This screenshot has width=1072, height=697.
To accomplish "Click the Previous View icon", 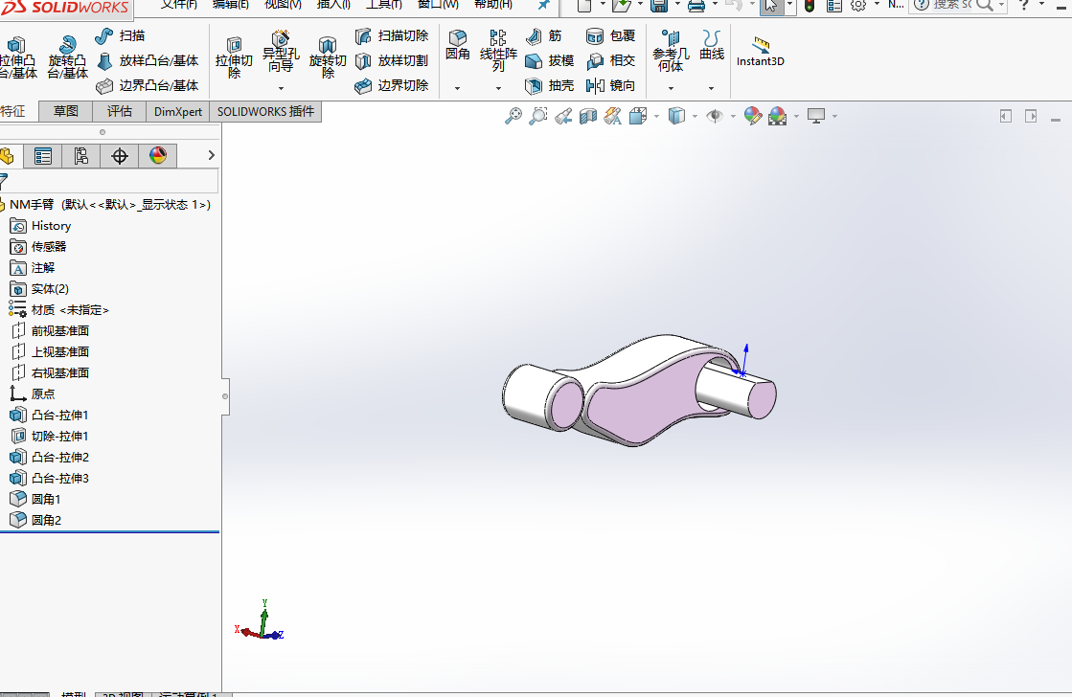I will (x=563, y=116).
